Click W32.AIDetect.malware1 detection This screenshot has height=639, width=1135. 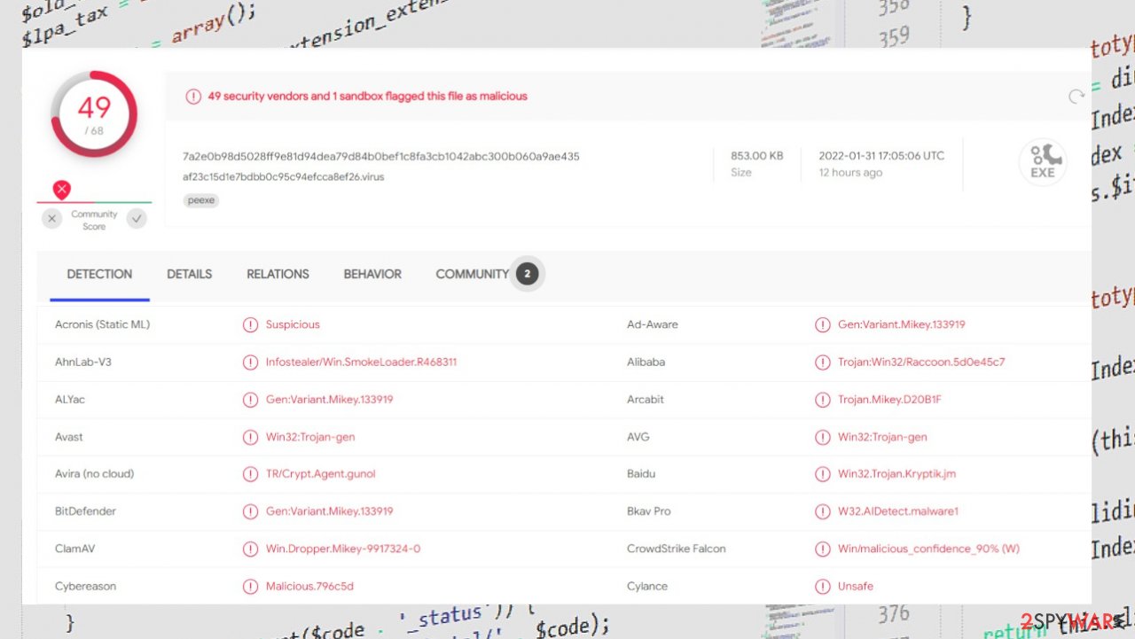[x=898, y=511]
